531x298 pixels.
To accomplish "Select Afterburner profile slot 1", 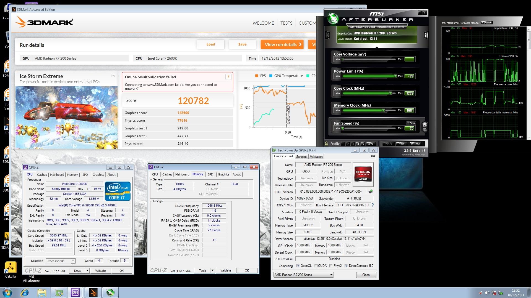I will point(343,144).
